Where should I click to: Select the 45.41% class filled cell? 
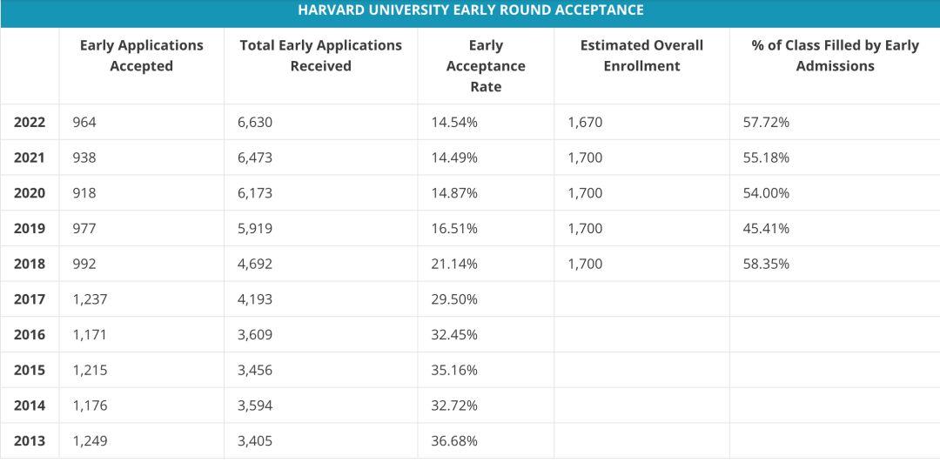coord(766,229)
